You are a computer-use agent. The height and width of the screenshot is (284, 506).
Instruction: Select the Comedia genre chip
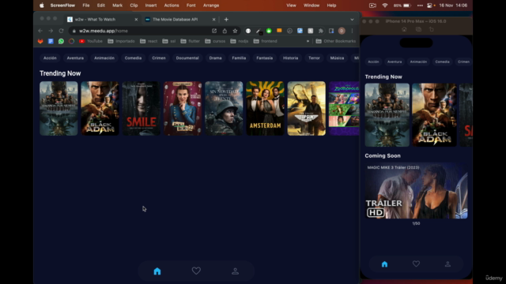click(x=133, y=58)
